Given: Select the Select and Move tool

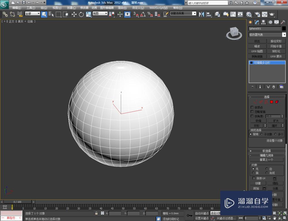Looking at the screenshot, I should tap(74, 14).
